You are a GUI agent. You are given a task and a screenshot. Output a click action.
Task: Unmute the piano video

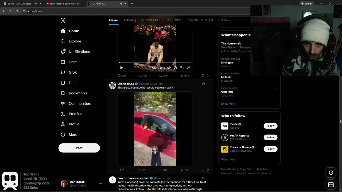pos(169,68)
